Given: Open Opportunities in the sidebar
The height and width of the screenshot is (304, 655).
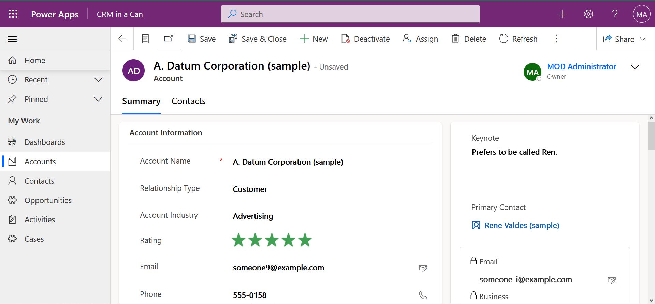Looking at the screenshot, I should click(x=55, y=200).
